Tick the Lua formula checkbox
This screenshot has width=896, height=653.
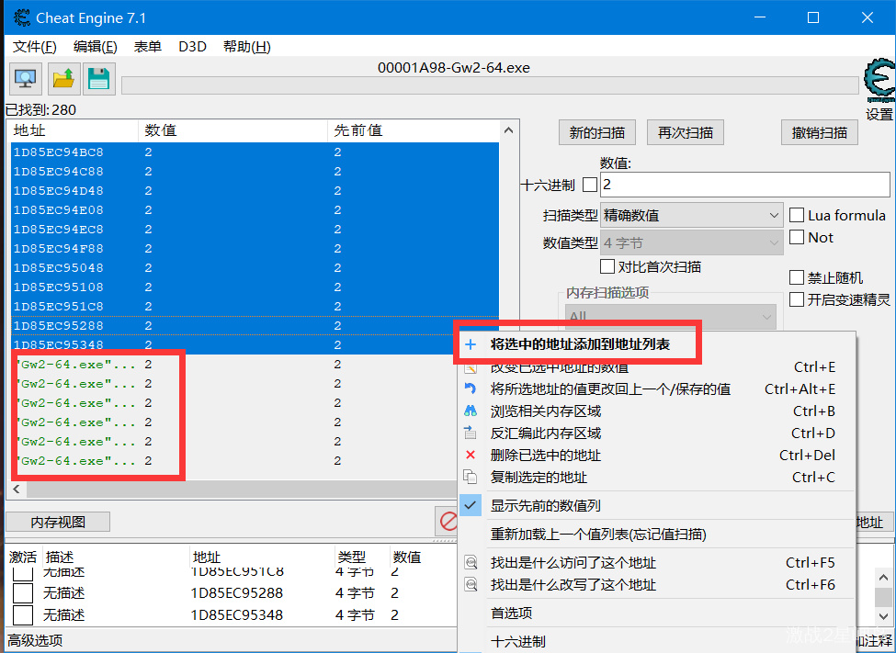click(x=797, y=216)
